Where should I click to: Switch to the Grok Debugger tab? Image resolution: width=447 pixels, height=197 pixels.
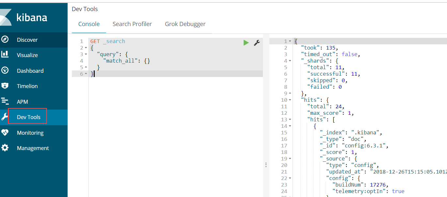point(185,24)
